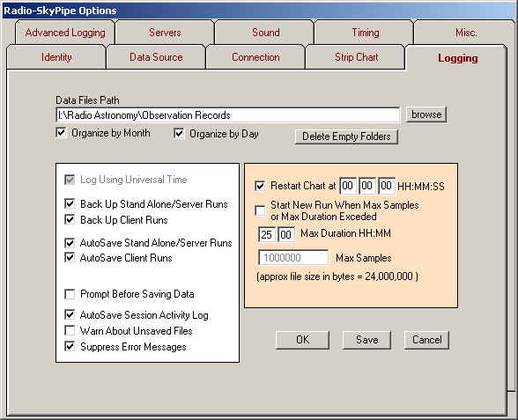
Task: Select the Identity tab
Action: tap(56, 57)
